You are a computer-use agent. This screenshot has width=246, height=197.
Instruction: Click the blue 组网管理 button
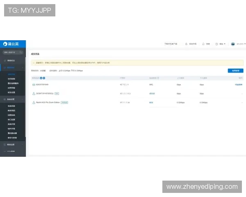pos(235,71)
